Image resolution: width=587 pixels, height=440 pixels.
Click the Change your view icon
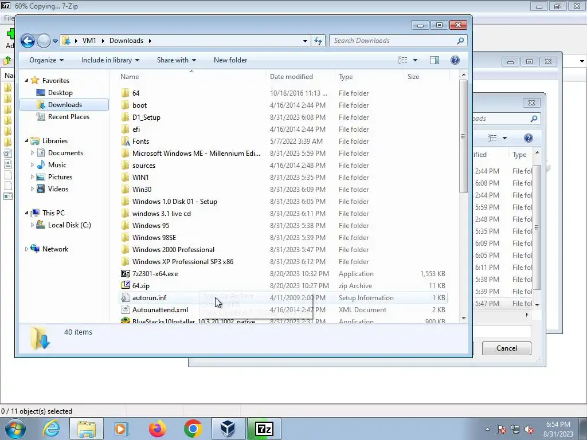click(x=403, y=60)
